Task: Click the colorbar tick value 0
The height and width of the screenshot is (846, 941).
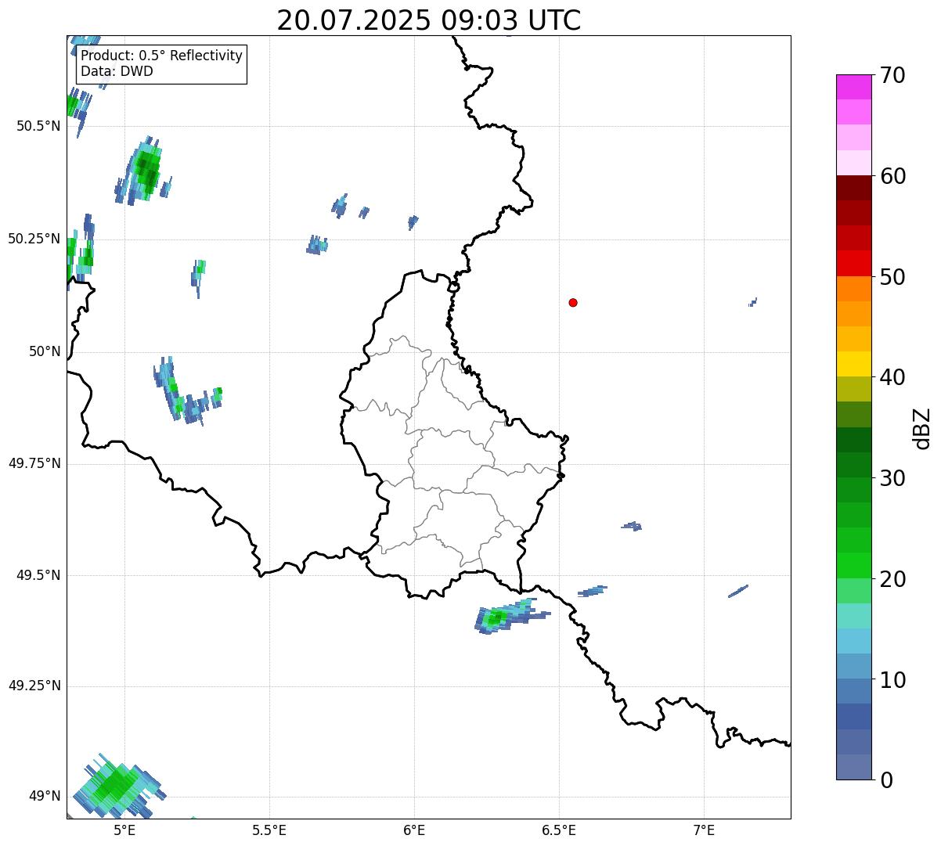Action: tap(885, 780)
